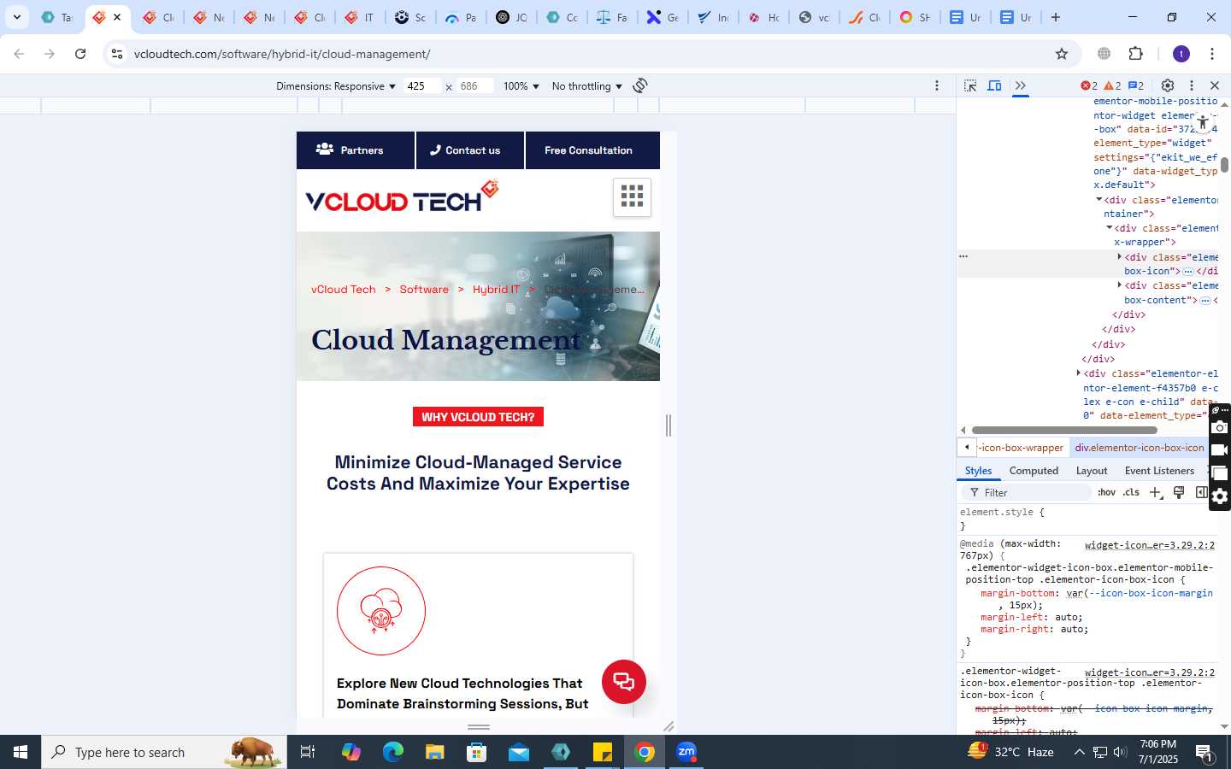Open the issues count indicator
The image size is (1231, 769).
pos(1136,85)
